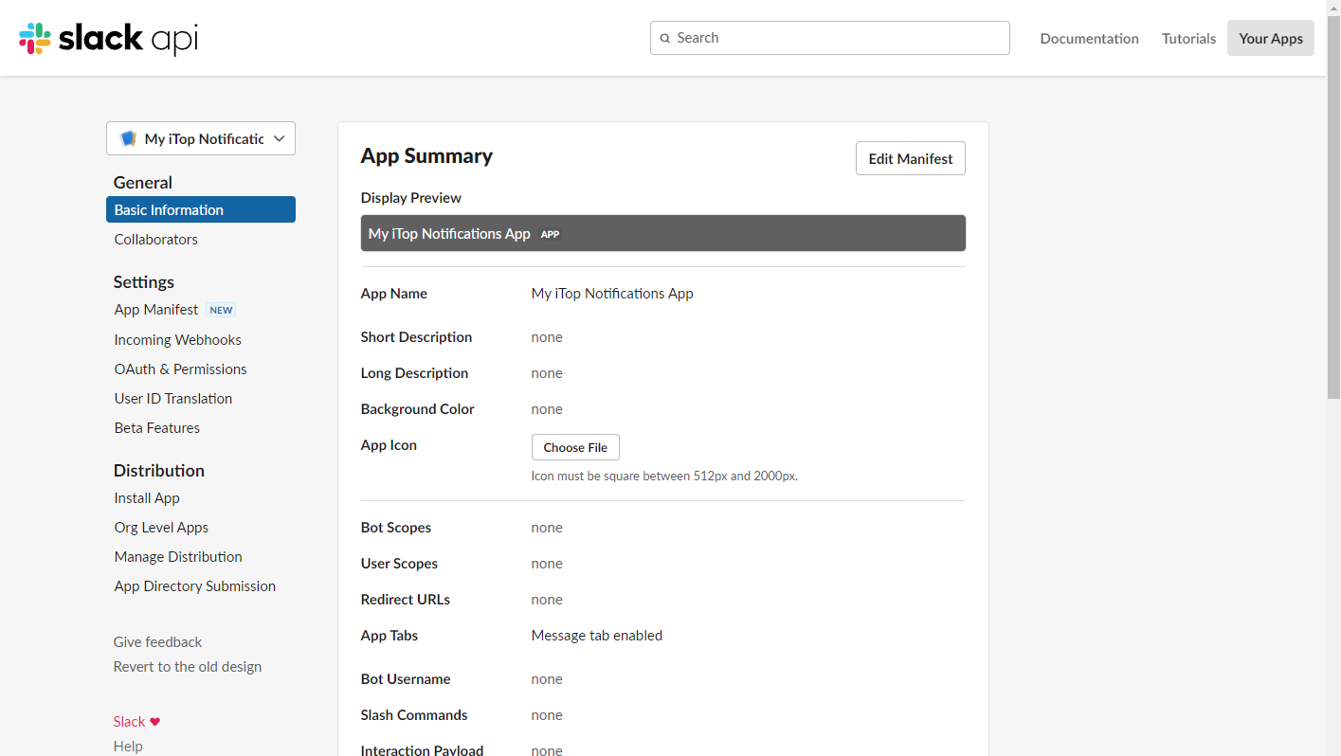Open the Install App page
This screenshot has width=1341, height=756.
click(x=147, y=498)
